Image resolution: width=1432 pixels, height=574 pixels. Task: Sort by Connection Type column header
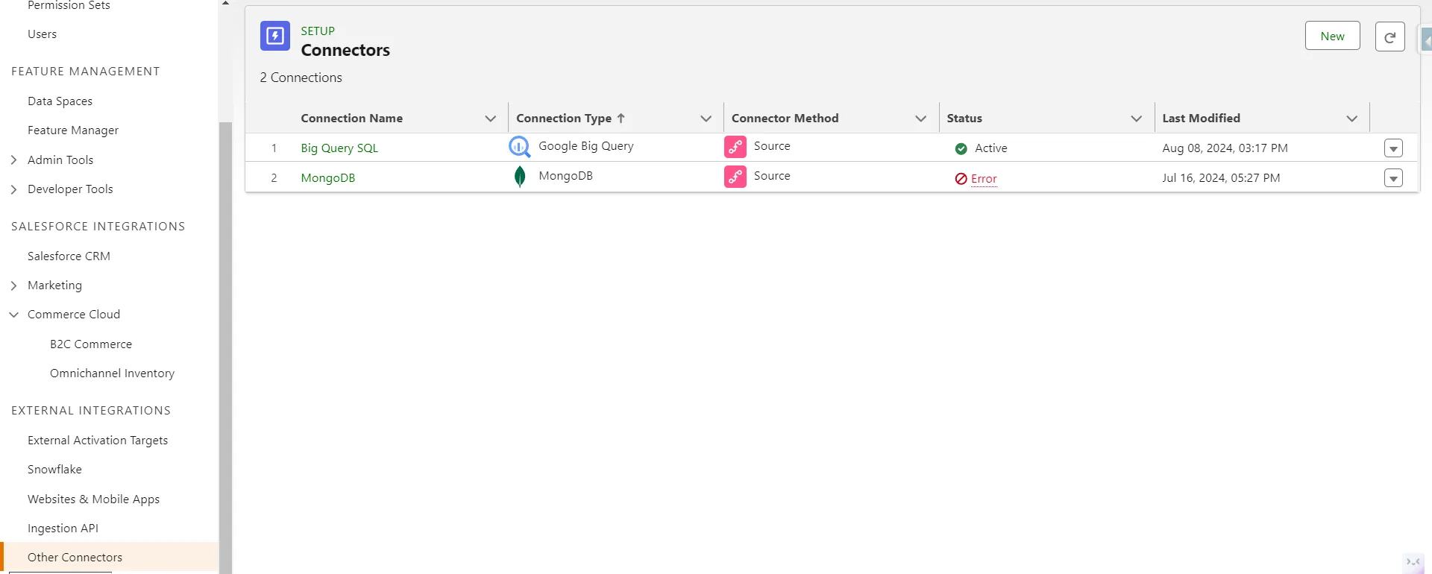click(564, 119)
